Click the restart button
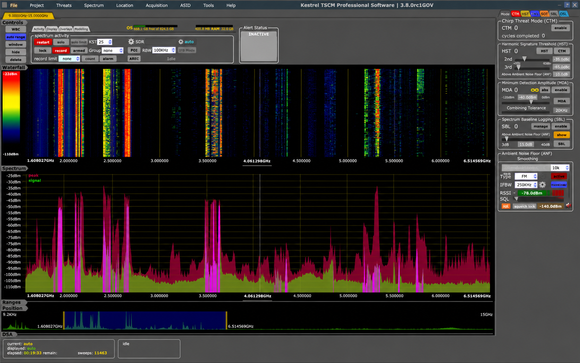This screenshot has width=580, height=363. [43, 42]
